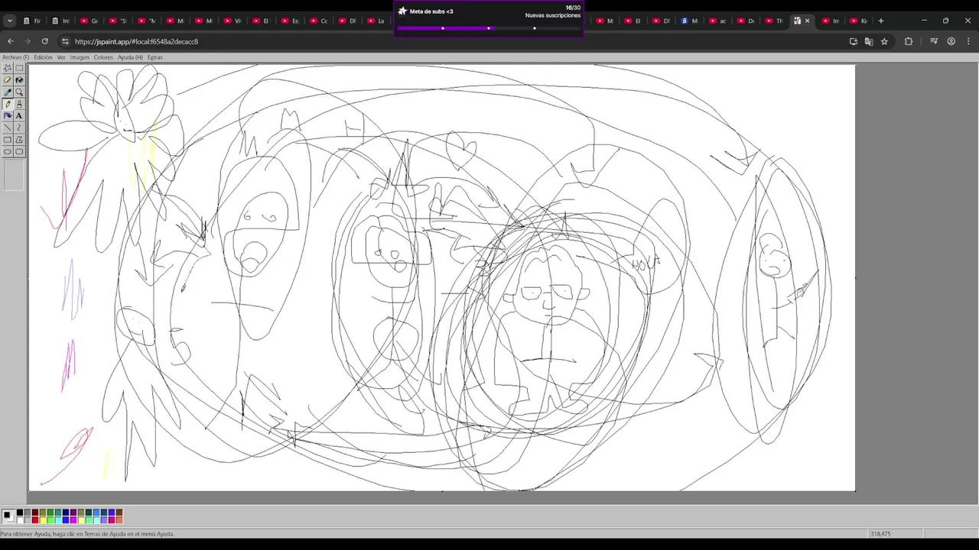Click the status bar text 'Para obtener Ayuda'
The image size is (979, 550).
point(86,534)
